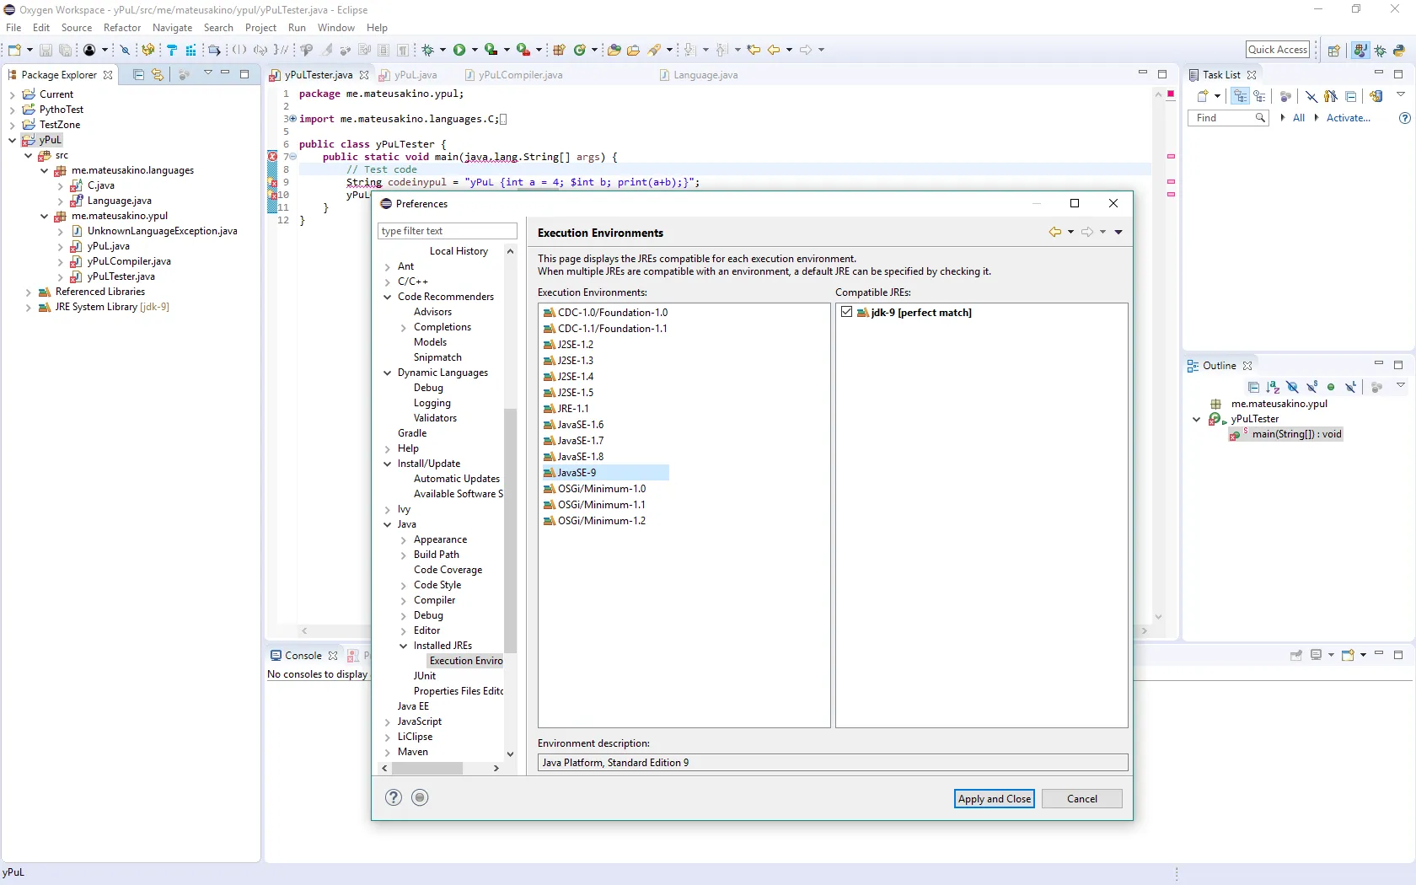The image size is (1416, 885).
Task: Click Collapse All in Package Explorer
Action: tap(138, 74)
